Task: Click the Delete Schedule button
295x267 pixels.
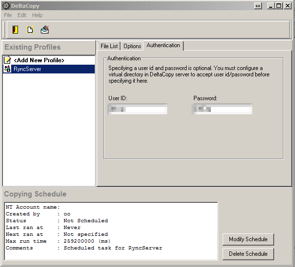Action: (248, 254)
